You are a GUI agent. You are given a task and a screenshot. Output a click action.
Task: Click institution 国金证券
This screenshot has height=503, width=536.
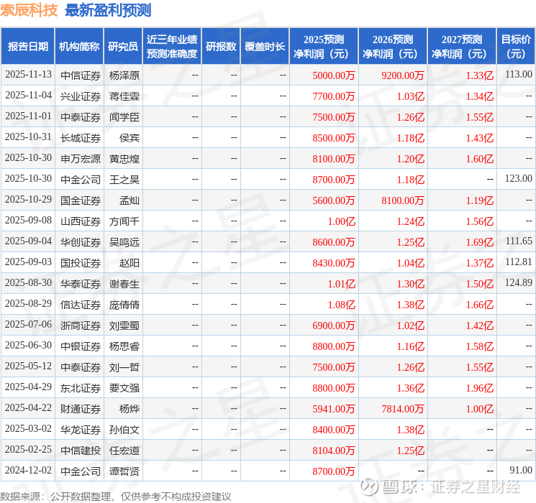click(81, 200)
